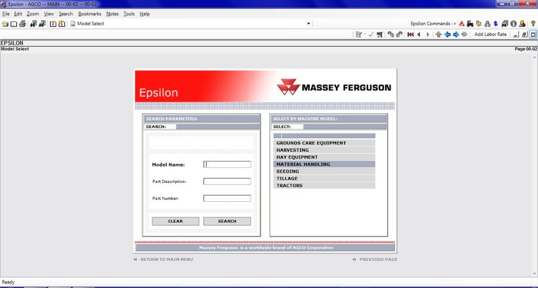Click the Model Select page icon
This screenshot has width=538, height=288.
coord(73,24)
